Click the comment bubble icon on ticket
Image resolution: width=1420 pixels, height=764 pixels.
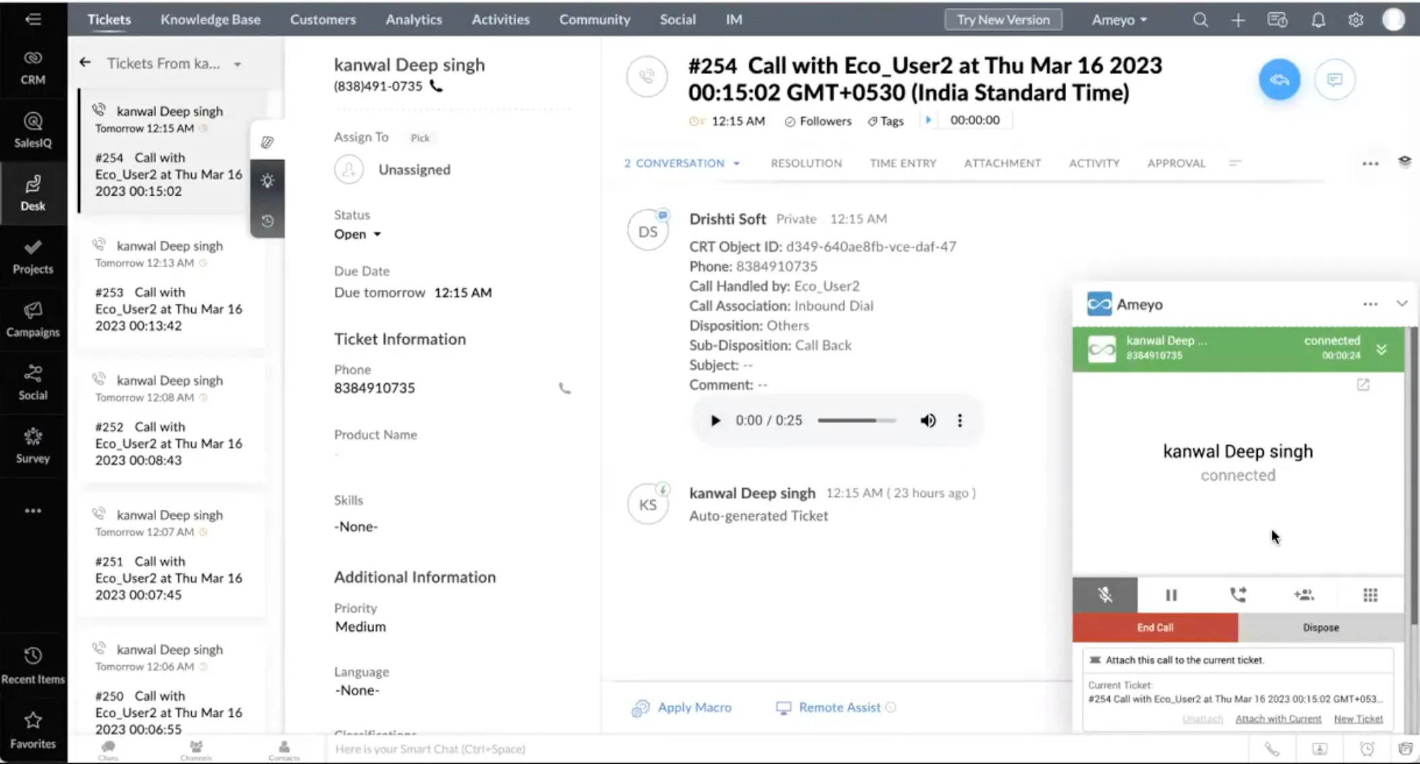point(1335,79)
